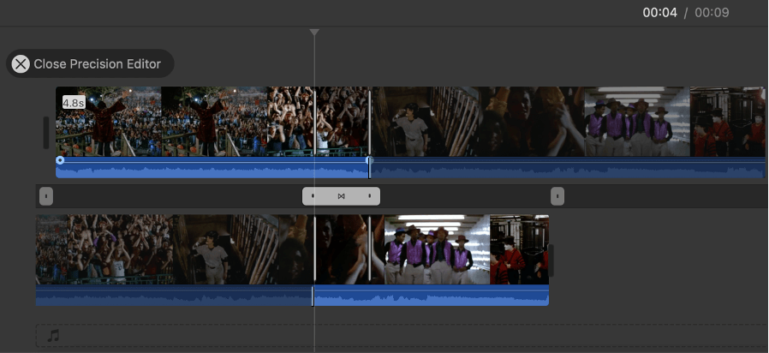This screenshot has width=769, height=353.
Task: Click the upper clip's left edge trim handle
Action: (46, 133)
